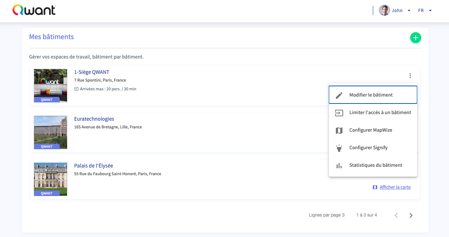Click address 55 Rue du Faubourg Saint-Honoré
This screenshot has width=449, height=237.
pos(118,174)
